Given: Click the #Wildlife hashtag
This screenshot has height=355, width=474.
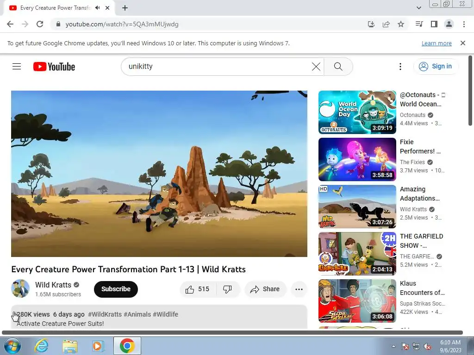Looking at the screenshot, I should [165, 314].
